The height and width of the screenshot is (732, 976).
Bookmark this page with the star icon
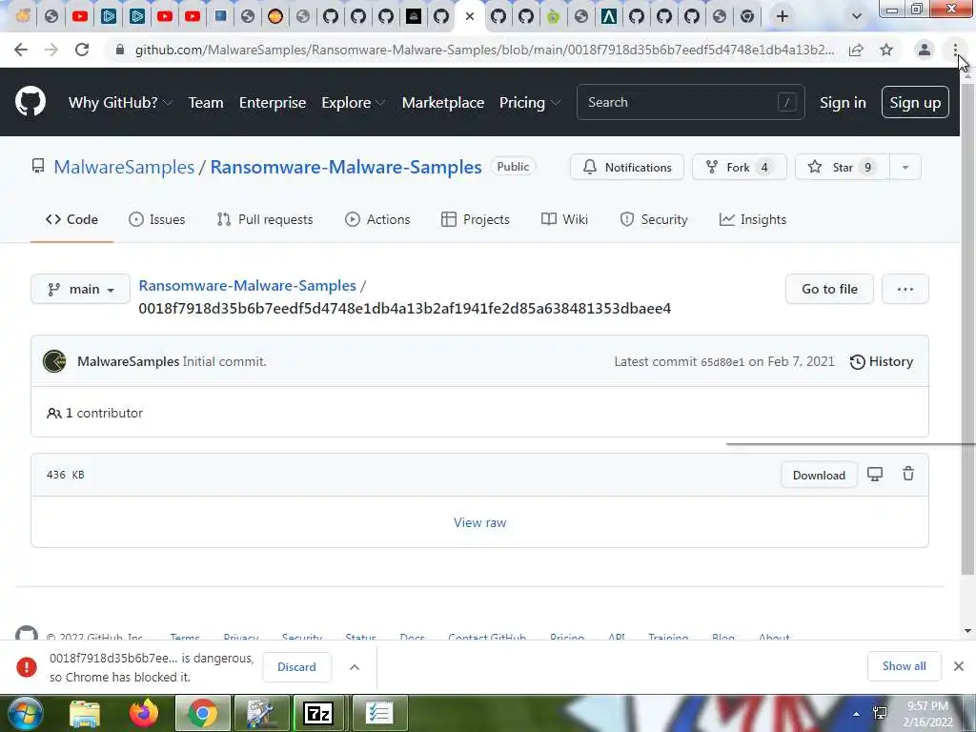pyautogui.click(x=886, y=50)
